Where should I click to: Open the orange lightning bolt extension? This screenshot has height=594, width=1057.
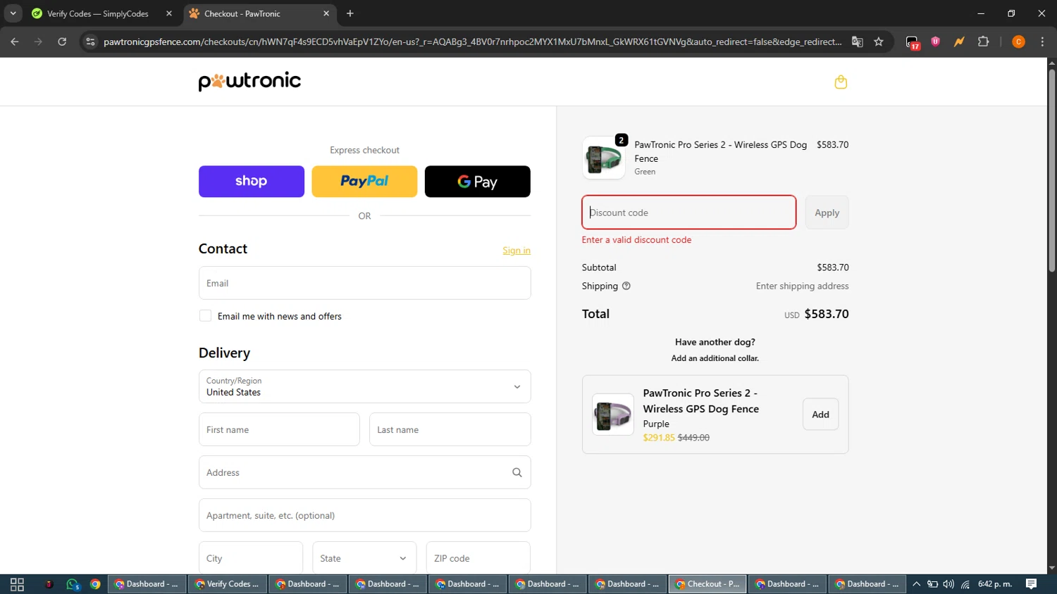(959, 42)
